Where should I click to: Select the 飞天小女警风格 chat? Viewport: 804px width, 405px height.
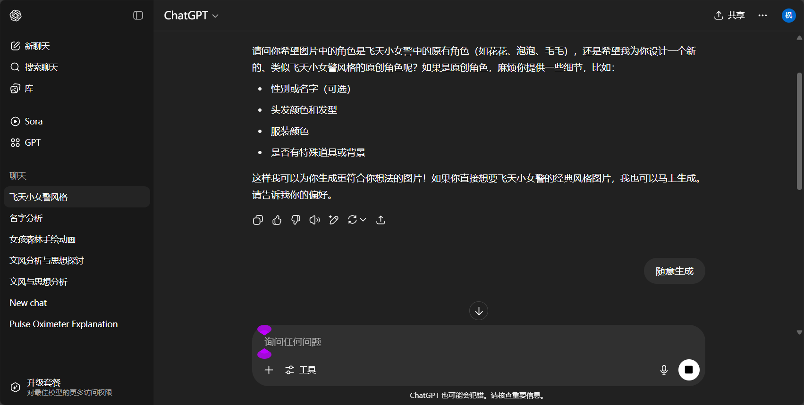(77, 197)
